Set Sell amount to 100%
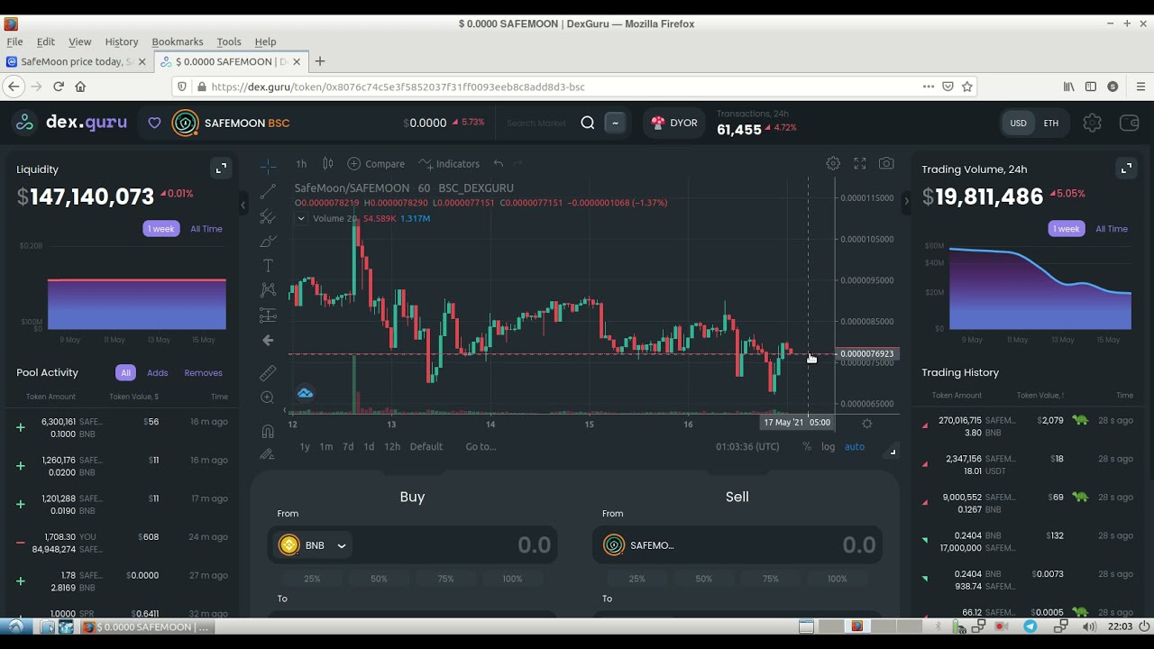Screen dimensions: 1154x649 pyautogui.click(x=837, y=579)
